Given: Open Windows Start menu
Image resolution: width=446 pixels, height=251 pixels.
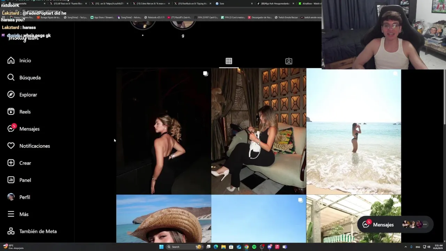Looking at the screenshot, I should (x=161, y=247).
